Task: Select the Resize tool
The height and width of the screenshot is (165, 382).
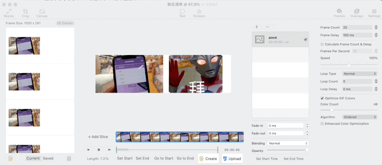Action: (x=9, y=13)
